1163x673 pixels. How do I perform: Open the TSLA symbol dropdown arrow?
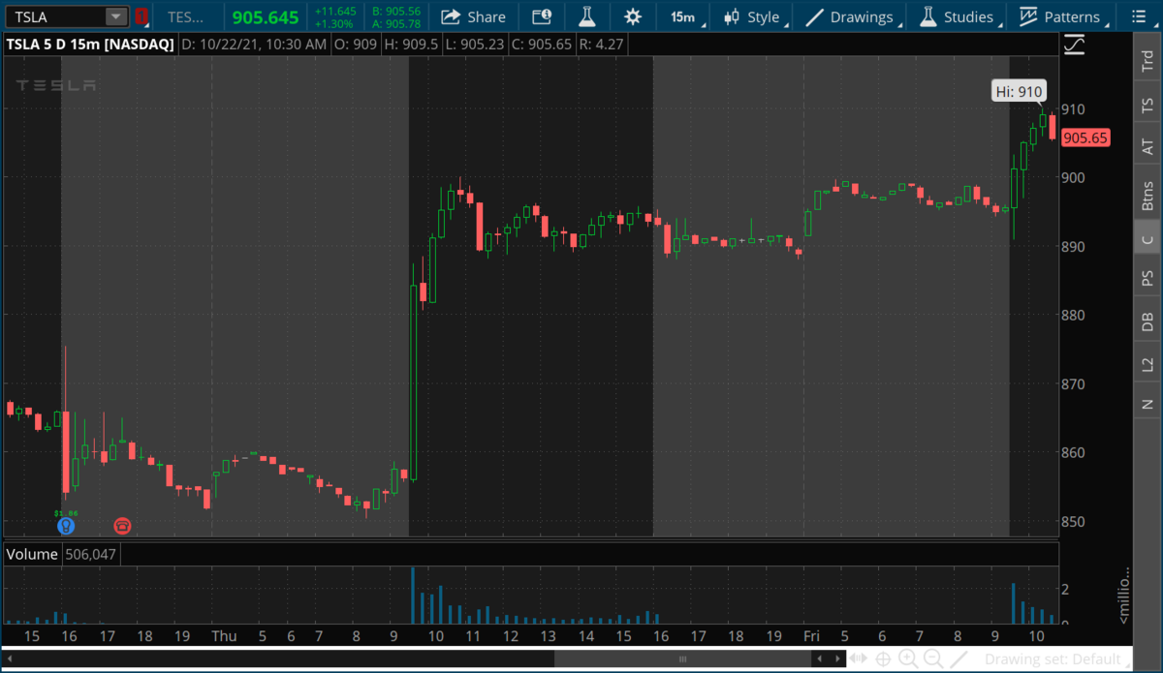(x=116, y=16)
